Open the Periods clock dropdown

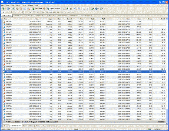[x=97, y=9]
